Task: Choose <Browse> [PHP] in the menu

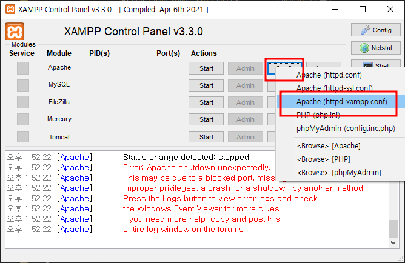Action: pyautogui.click(x=340, y=159)
